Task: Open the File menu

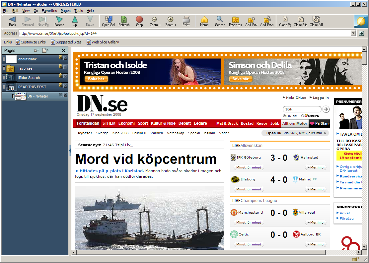Action: click(6, 11)
